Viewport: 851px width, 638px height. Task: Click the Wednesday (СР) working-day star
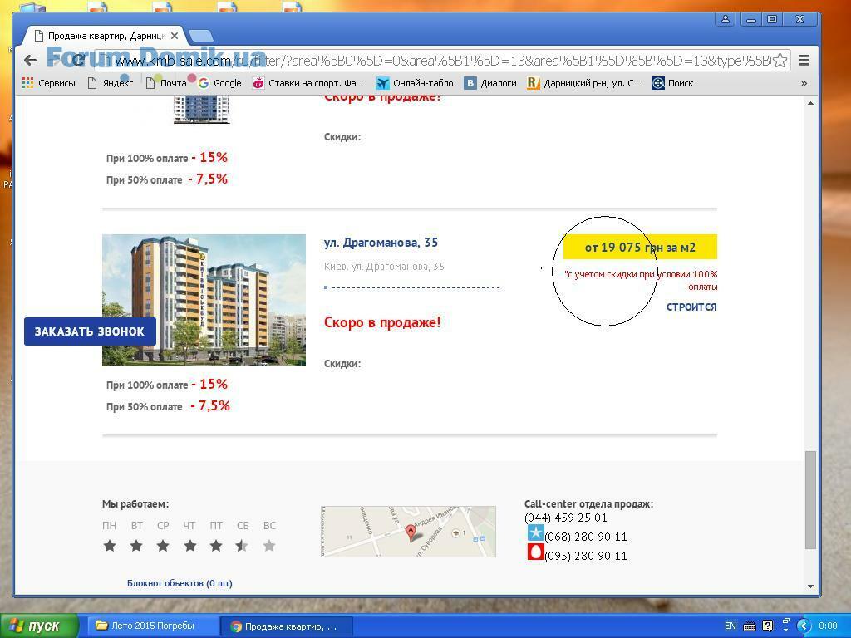pyautogui.click(x=163, y=546)
